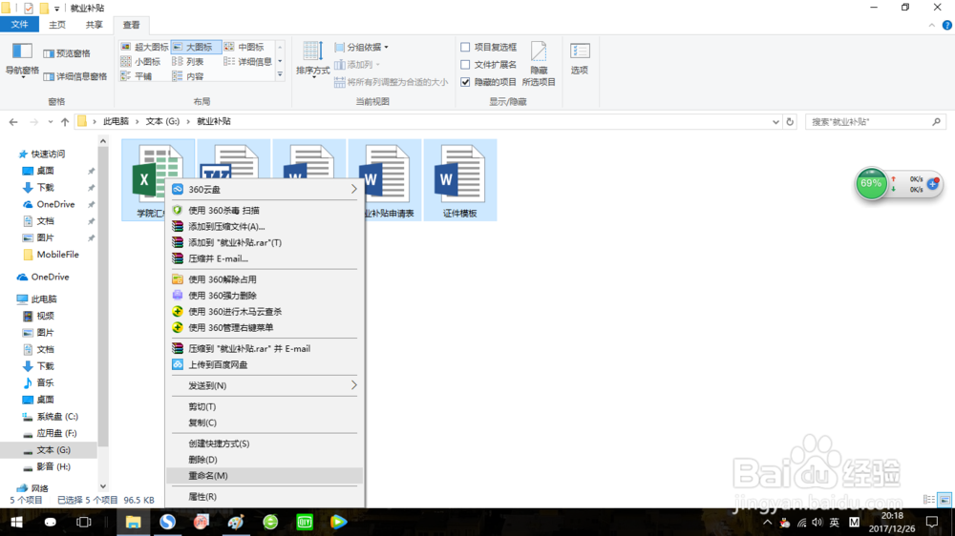Select 详细信息 details layout

[x=248, y=61]
